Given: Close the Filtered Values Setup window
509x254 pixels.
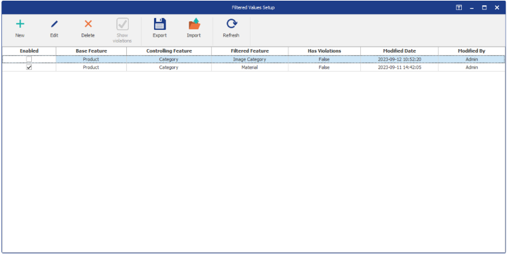Looking at the screenshot, I should 497,8.
